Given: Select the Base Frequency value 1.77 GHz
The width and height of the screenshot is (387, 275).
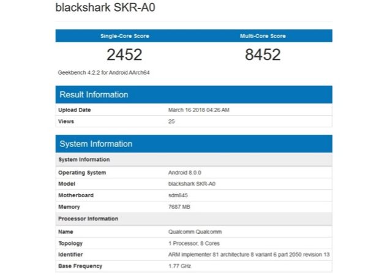Looking at the screenshot, I should (x=181, y=266).
